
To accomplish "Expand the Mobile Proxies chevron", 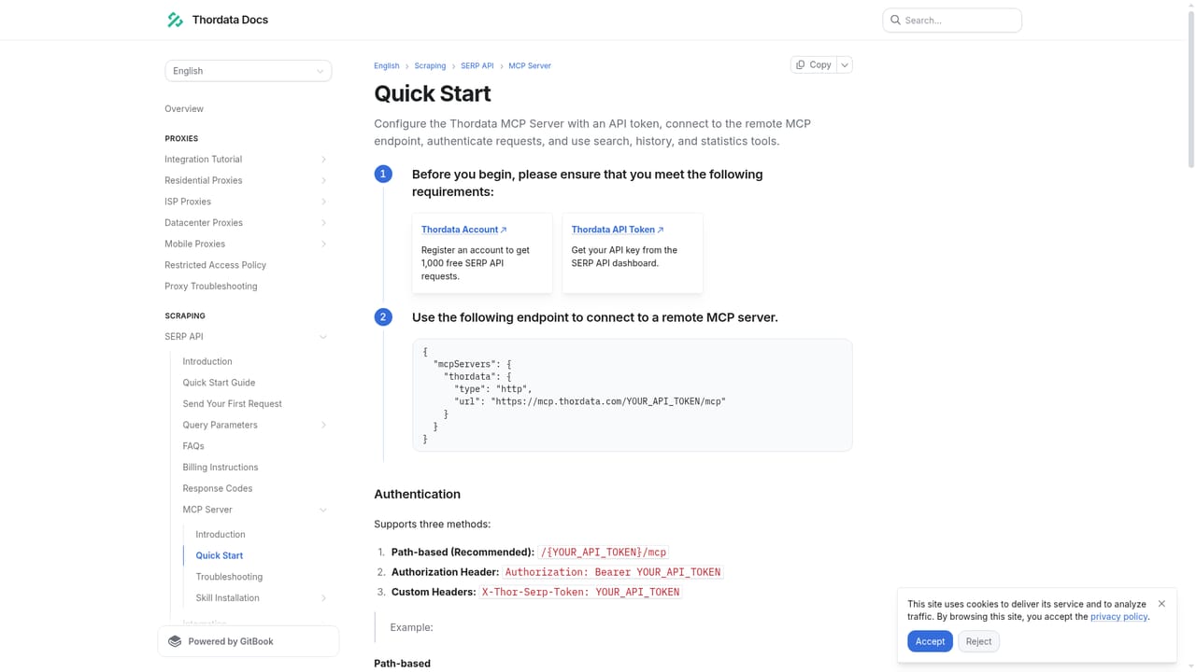I will tap(323, 244).
